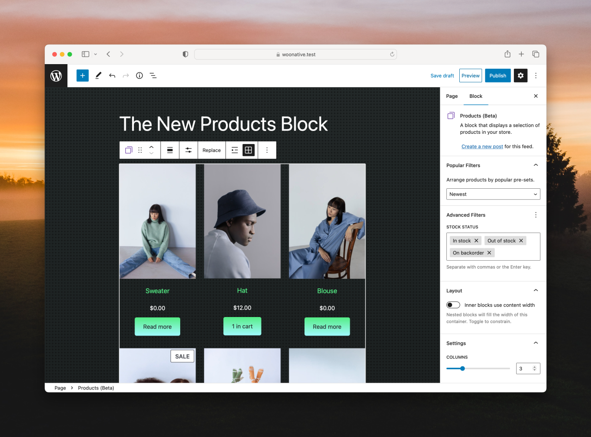Show Safari tab overview icon
This screenshot has width=591, height=437.
pos(536,54)
